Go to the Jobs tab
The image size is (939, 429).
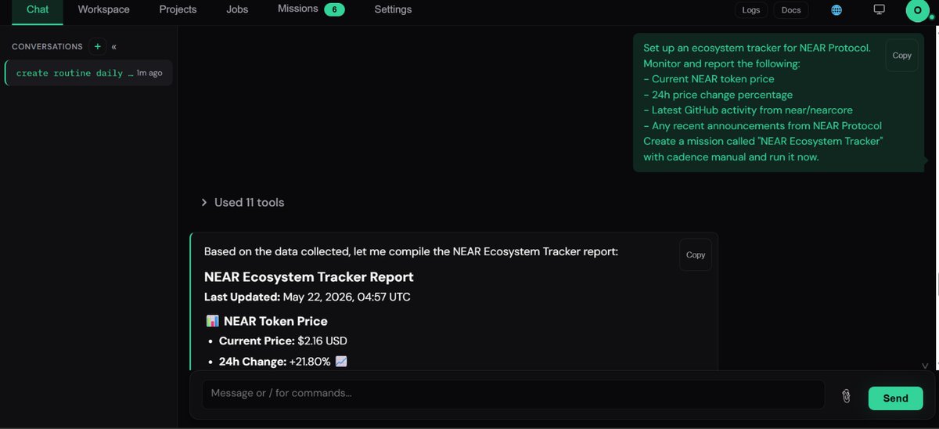[x=237, y=9]
